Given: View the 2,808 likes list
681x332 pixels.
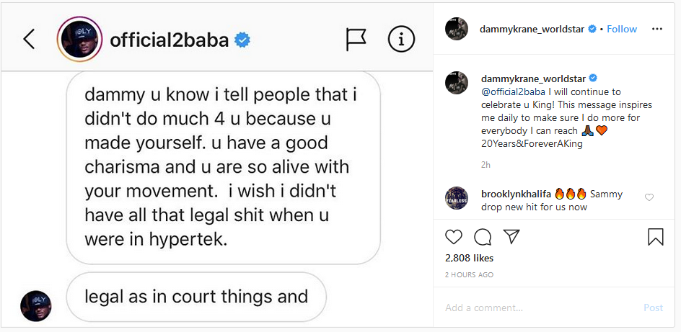Looking at the screenshot, I should [x=468, y=257].
